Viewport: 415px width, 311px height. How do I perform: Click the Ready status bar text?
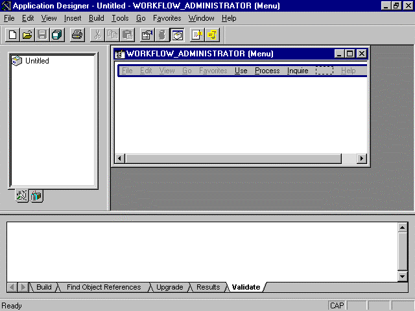(12, 306)
